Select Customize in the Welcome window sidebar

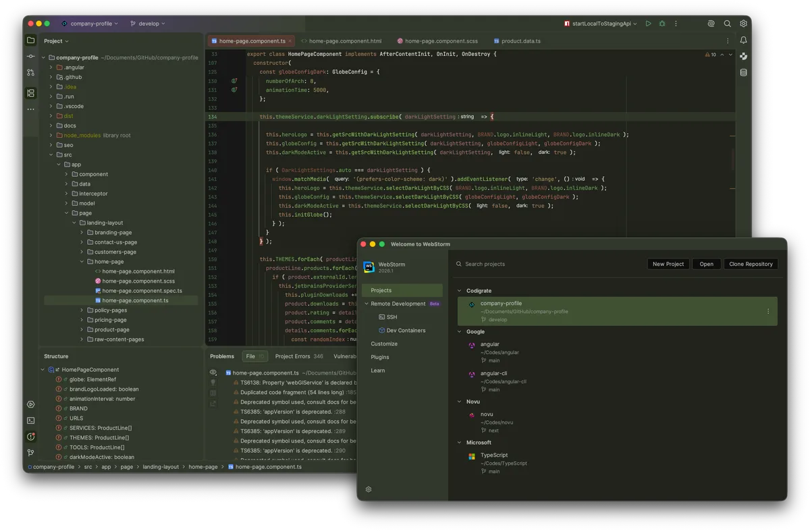pos(384,343)
